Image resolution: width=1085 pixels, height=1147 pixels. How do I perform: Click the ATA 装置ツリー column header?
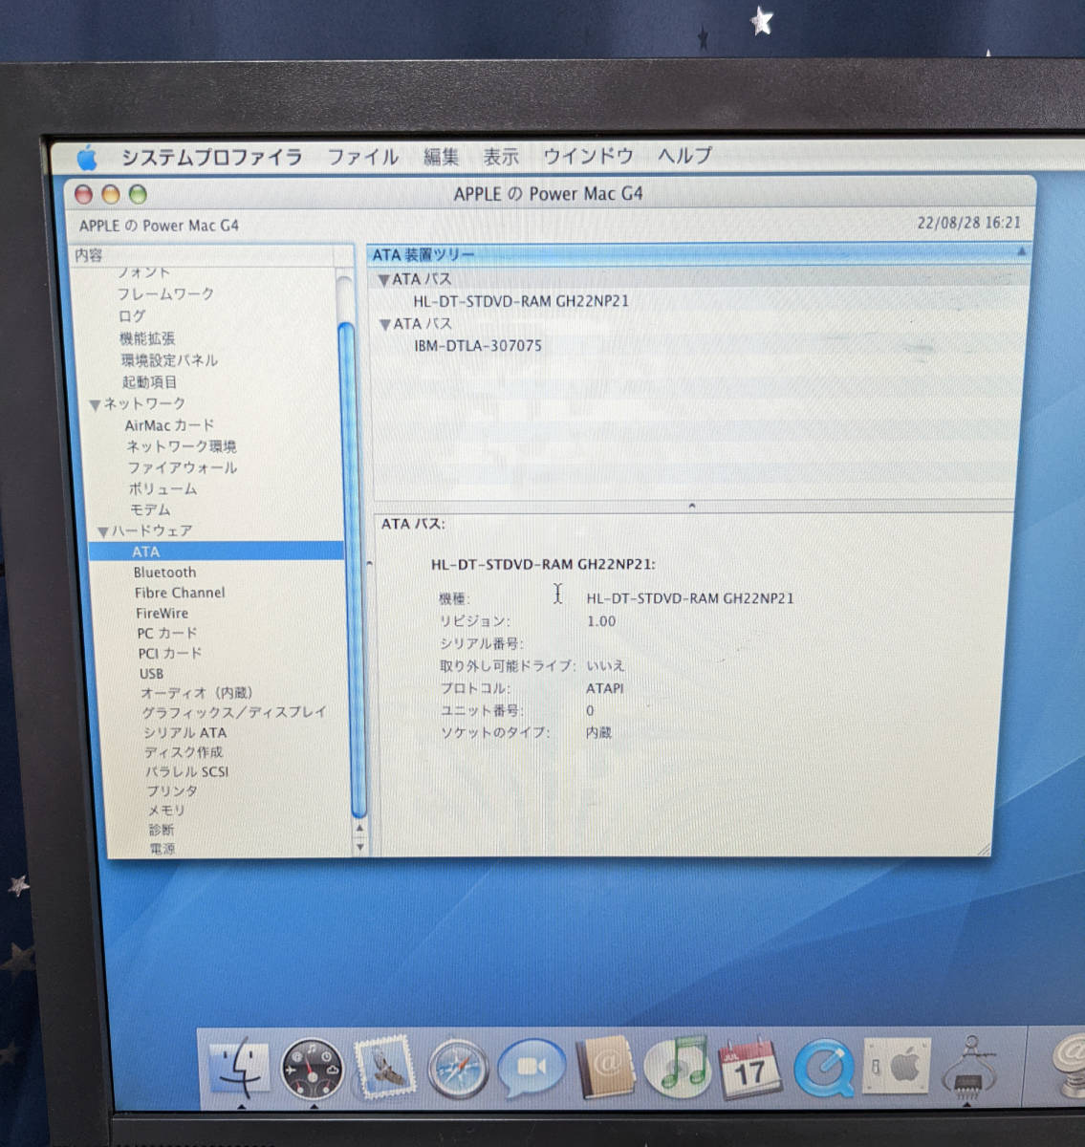(x=700, y=254)
